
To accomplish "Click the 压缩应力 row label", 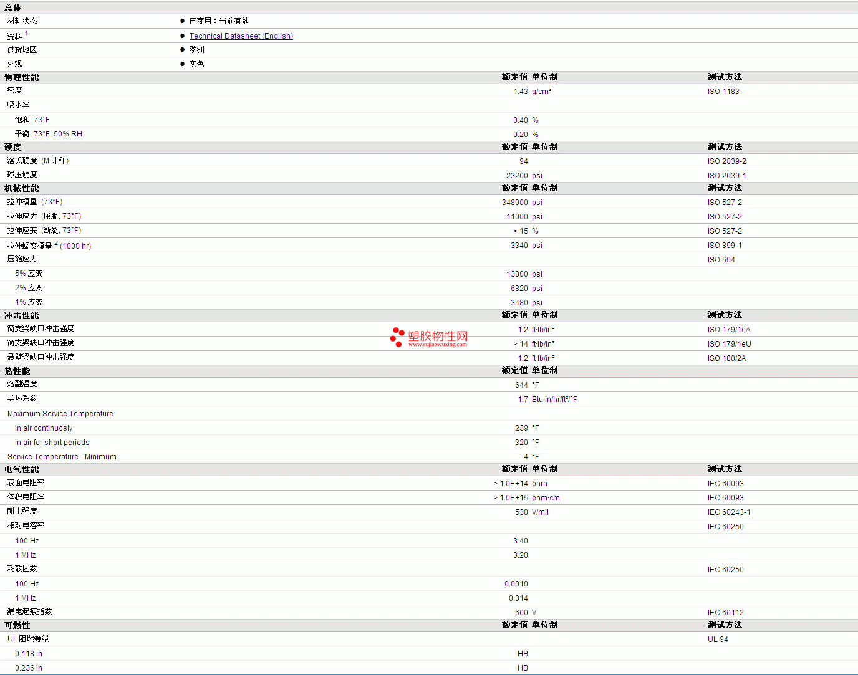I will [22, 259].
